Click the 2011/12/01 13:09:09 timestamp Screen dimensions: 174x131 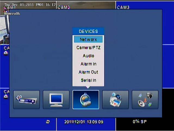pos(84,122)
